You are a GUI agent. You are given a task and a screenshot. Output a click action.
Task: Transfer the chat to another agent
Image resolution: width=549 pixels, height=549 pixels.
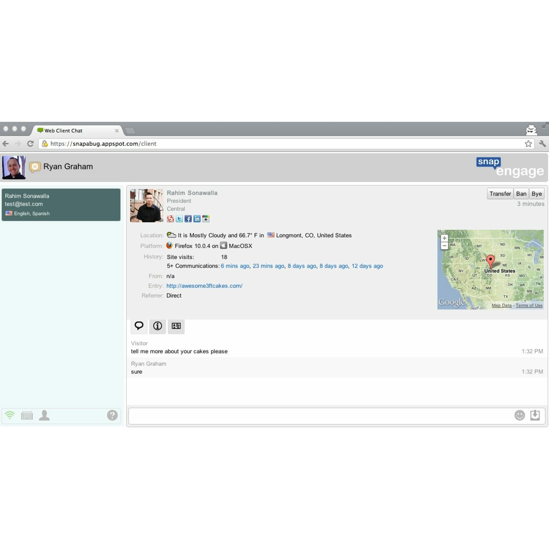coord(500,193)
